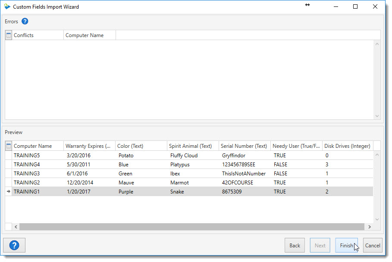
Task: Select the TRAINING4 row
Action: pos(189,164)
